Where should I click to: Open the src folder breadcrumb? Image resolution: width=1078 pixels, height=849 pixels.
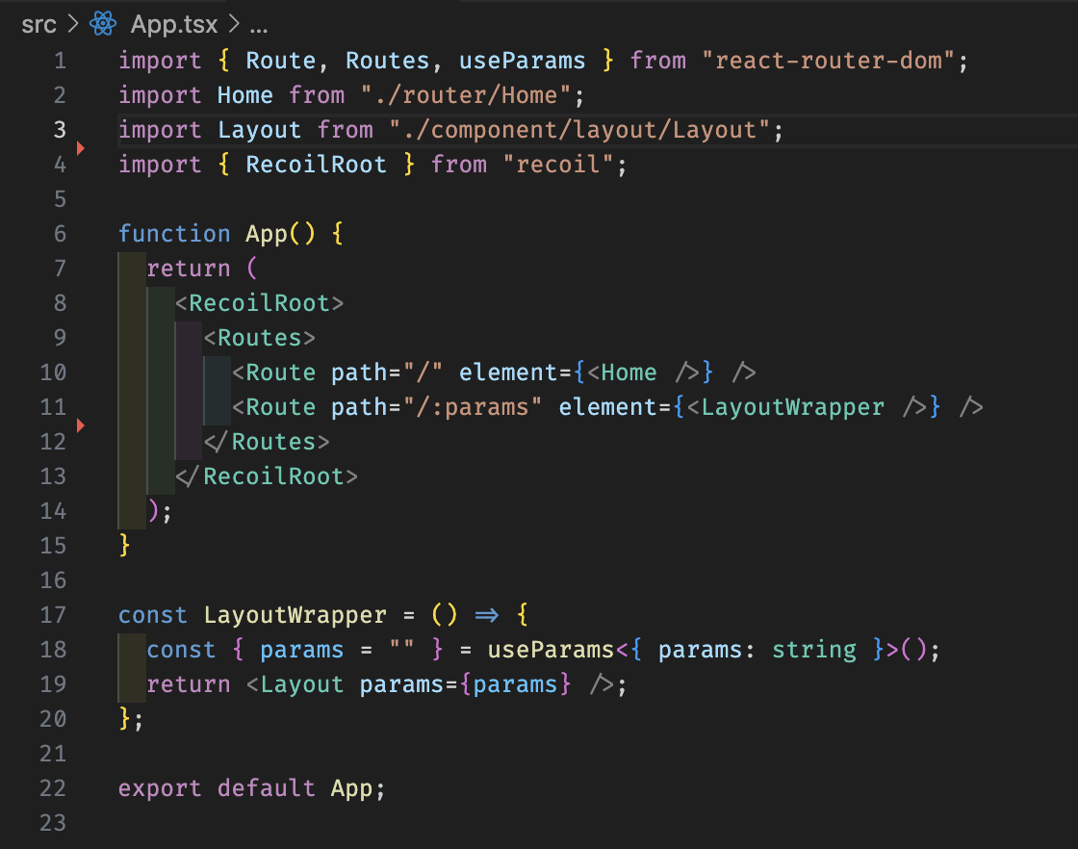click(39, 24)
